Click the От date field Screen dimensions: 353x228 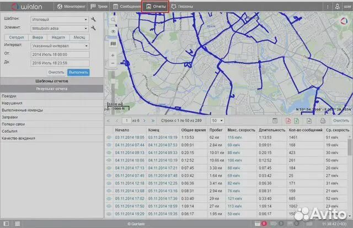coord(60,55)
